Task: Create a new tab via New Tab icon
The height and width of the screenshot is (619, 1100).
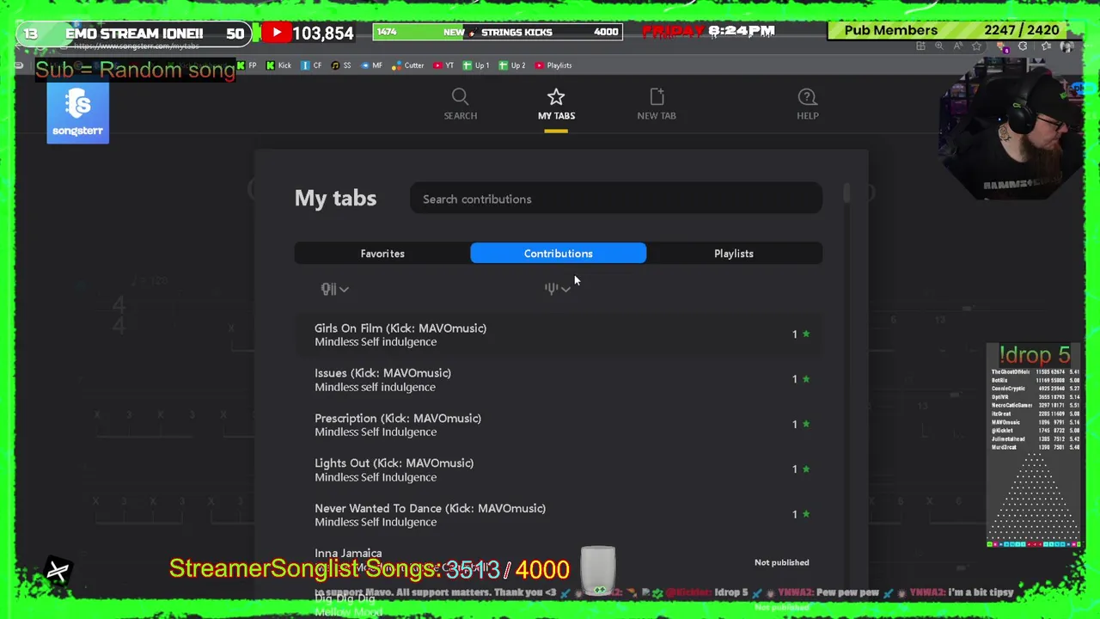Action: coord(657,97)
